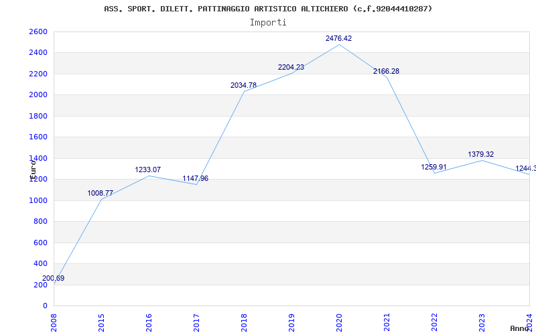Click data label 1008.77
The width and height of the screenshot is (536, 335).
(x=100, y=193)
